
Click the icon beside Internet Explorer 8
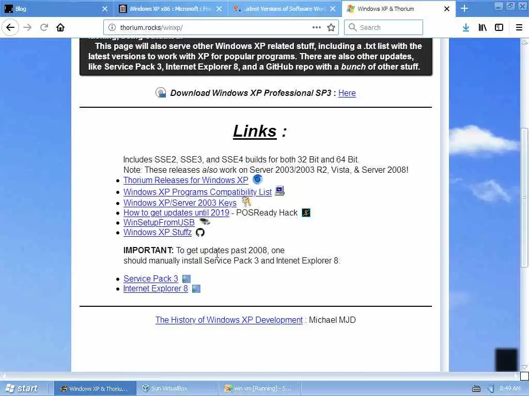coord(196,289)
